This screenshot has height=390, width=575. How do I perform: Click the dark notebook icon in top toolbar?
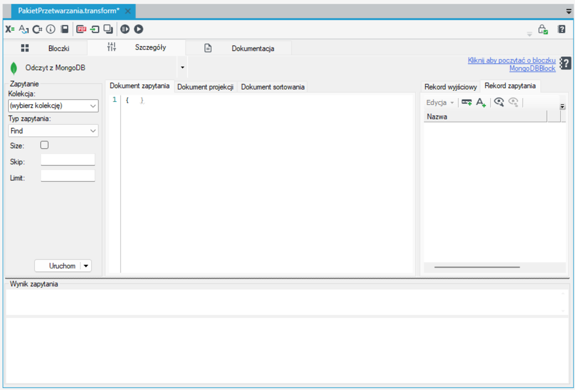(64, 29)
